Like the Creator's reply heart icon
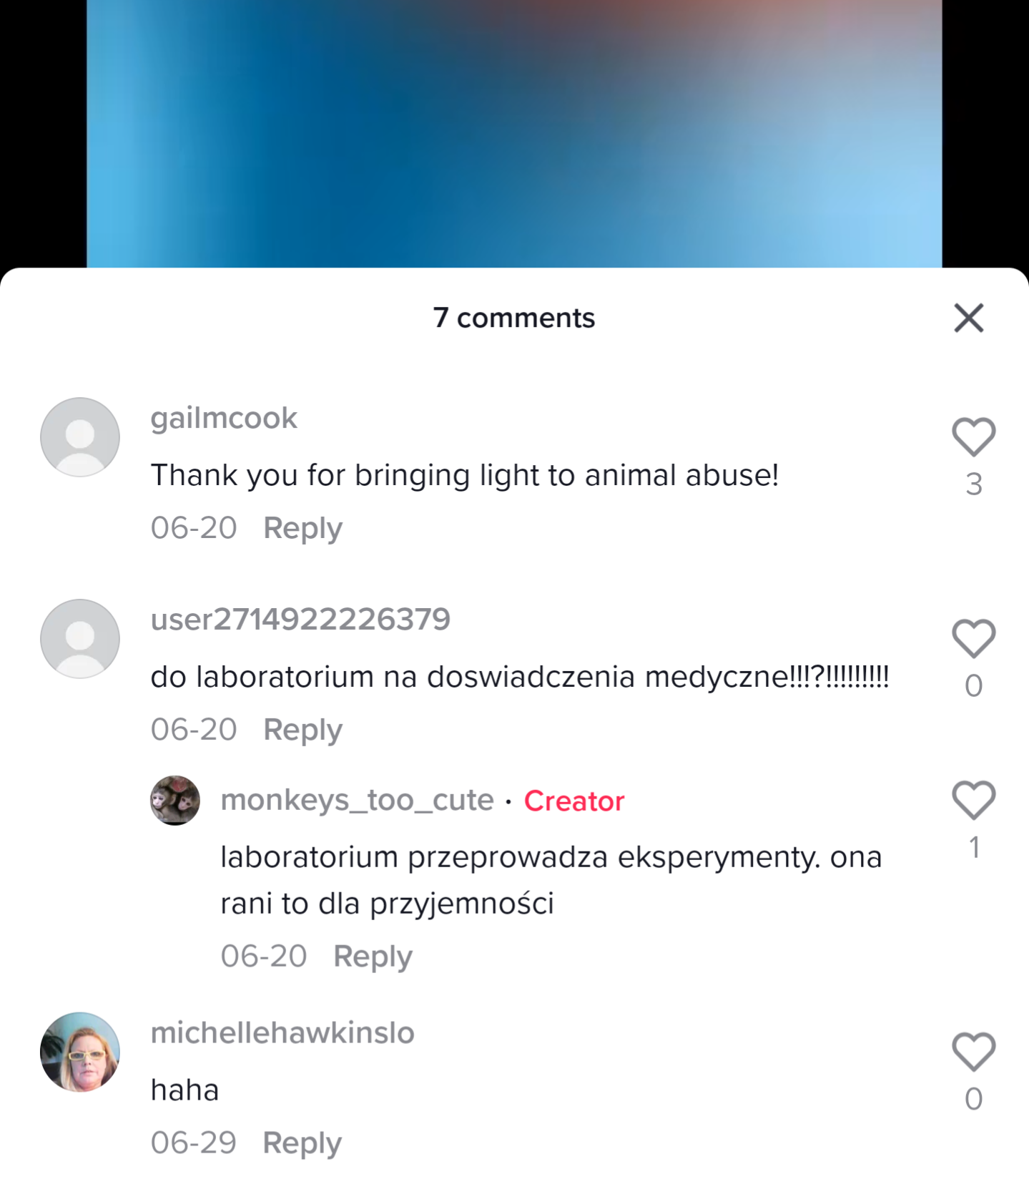 click(973, 800)
